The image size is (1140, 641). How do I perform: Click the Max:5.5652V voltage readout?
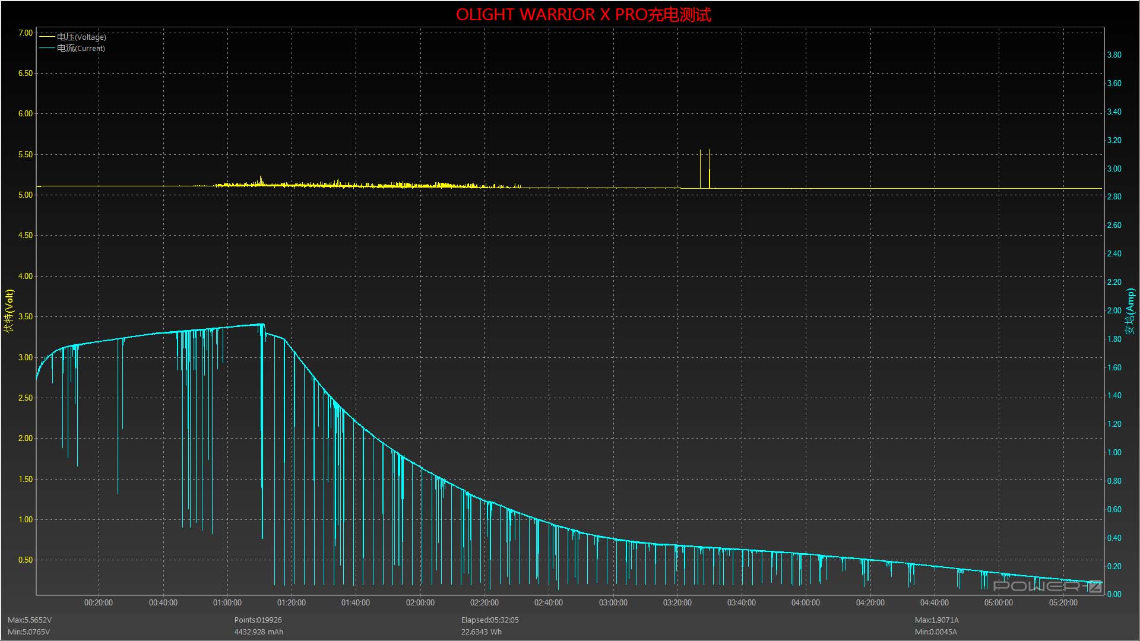tap(30, 620)
